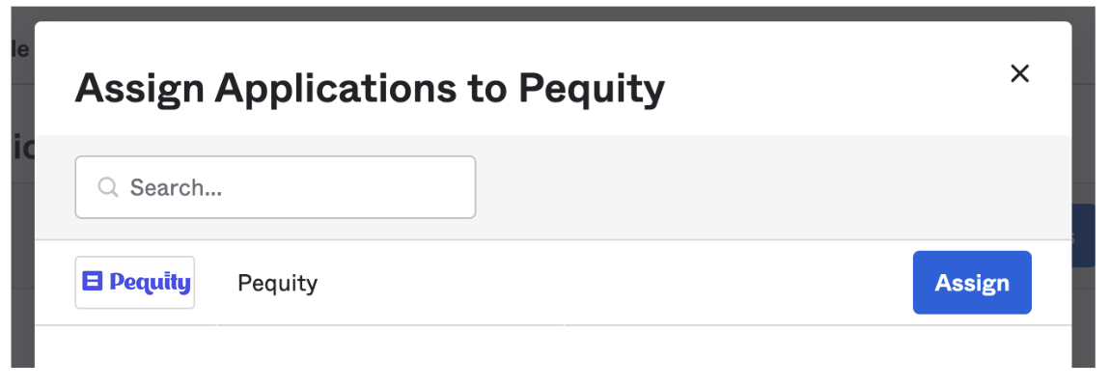Click the dimmed overlay above the dialog

point(553,14)
